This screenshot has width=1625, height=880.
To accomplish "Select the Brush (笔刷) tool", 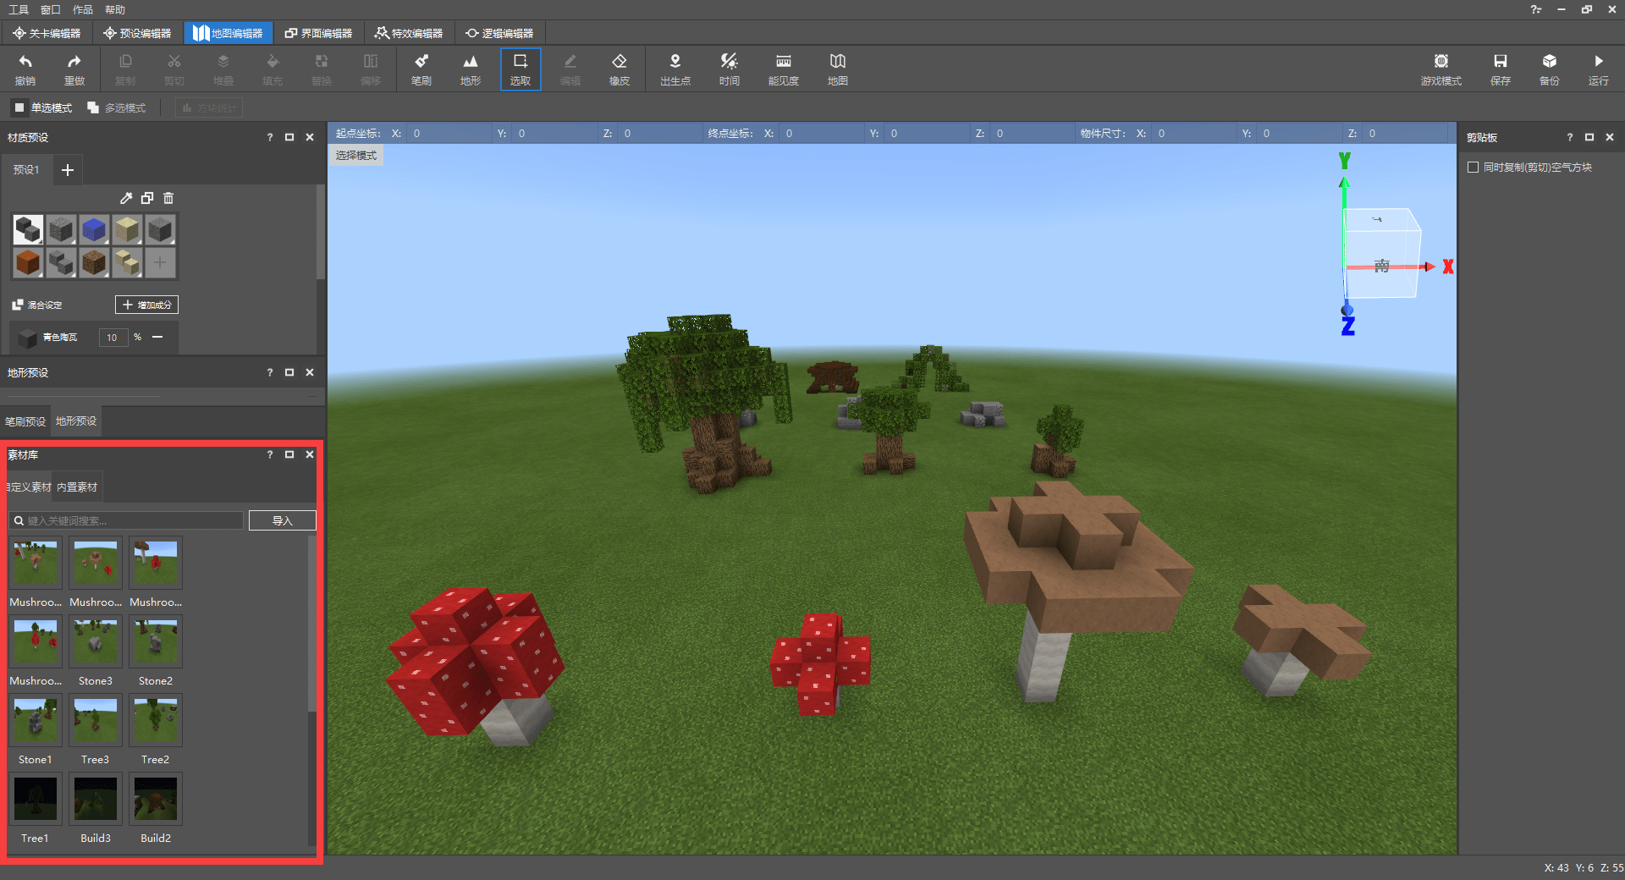I will coord(421,69).
